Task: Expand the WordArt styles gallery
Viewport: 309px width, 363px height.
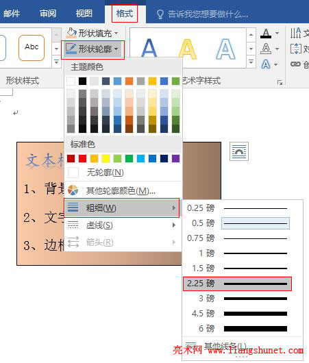Action: click(251, 62)
